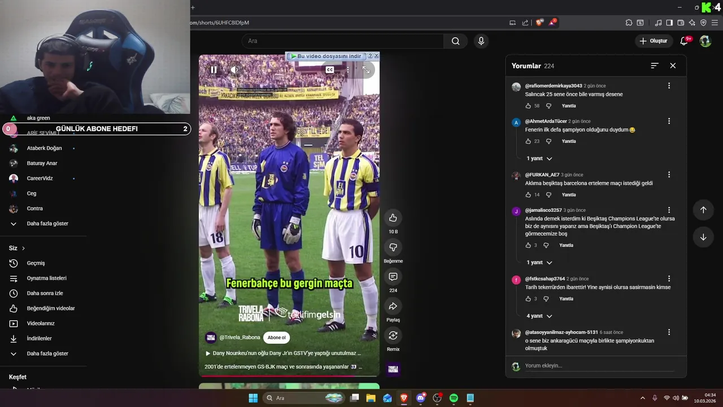Share the Short using Paylaş
Image resolution: width=723 pixels, height=407 pixels.
(393, 306)
